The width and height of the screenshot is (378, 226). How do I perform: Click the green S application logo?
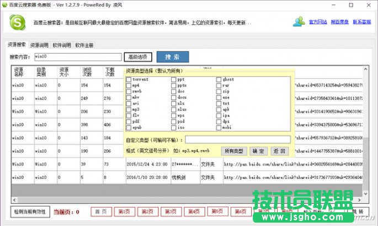click(17, 22)
